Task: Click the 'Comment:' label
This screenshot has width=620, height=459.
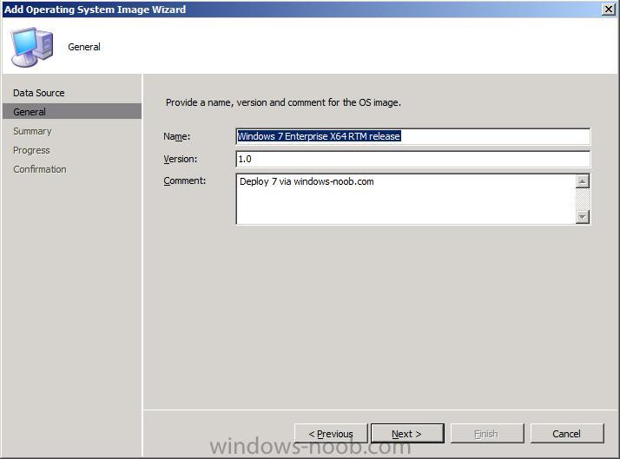Action: coord(185,181)
